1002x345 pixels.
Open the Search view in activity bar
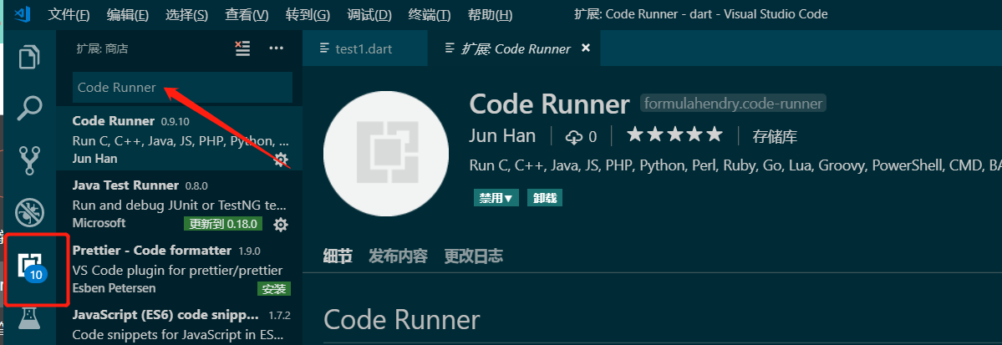(30, 108)
